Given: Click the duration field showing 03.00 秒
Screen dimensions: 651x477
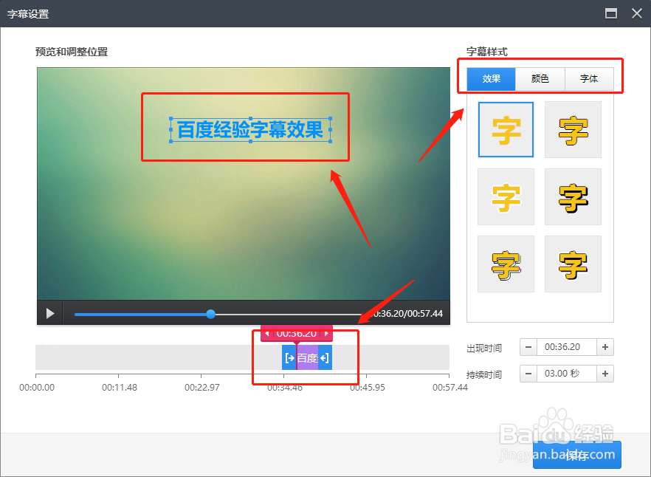Looking at the screenshot, I should (x=566, y=374).
